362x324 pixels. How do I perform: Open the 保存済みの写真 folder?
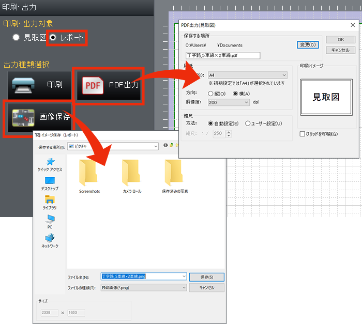coord(175,173)
